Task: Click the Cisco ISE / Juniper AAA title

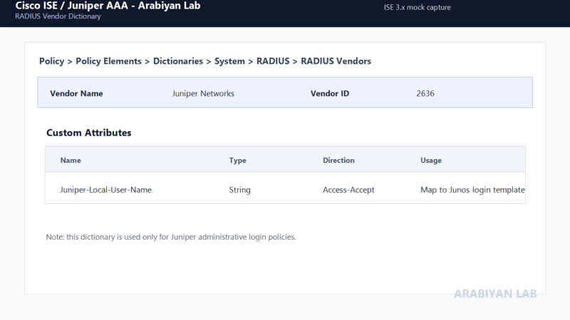Action: click(x=108, y=6)
